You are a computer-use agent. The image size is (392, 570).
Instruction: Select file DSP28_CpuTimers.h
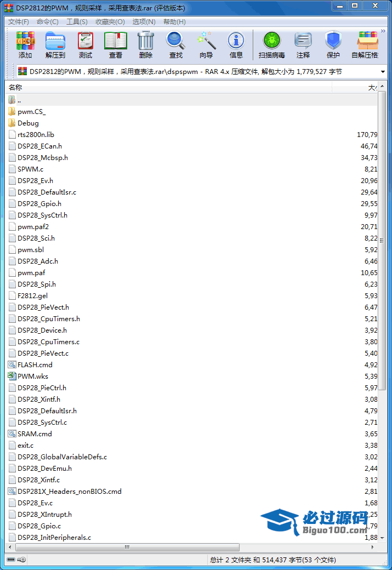49,319
